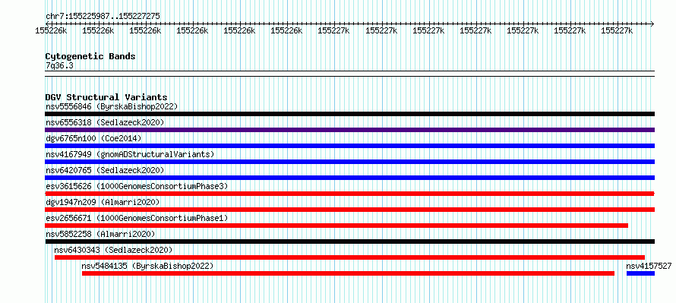The image size is (676, 303).
Task: Click nsv6430343 (Sedlazeck2020) label
Action: coord(113,250)
